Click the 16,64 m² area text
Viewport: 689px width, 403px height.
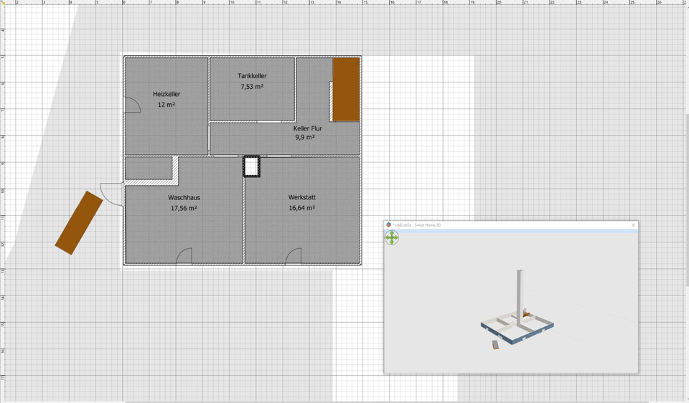302,209
